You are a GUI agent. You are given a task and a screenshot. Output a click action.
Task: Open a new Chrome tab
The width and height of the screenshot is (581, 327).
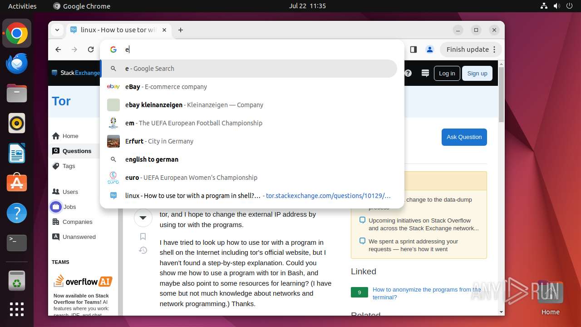(181, 30)
